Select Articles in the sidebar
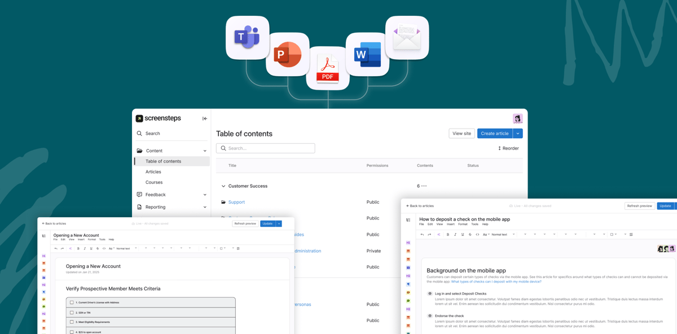Viewport: 677px width, 334px height. click(153, 172)
